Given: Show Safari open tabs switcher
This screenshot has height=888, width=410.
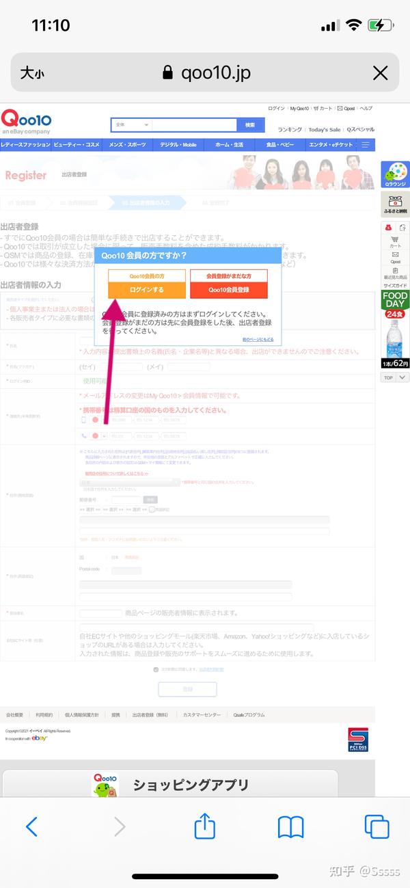Looking at the screenshot, I should click(377, 826).
